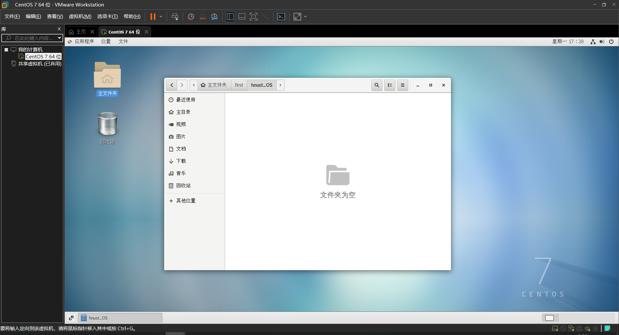
Task: Click the clock 星期一 17:38
Action: [568, 41]
